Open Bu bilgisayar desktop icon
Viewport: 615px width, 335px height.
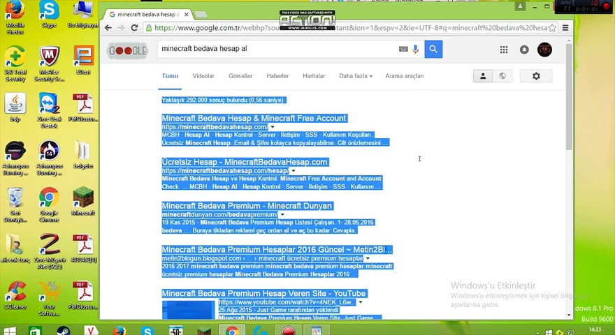[83, 15]
